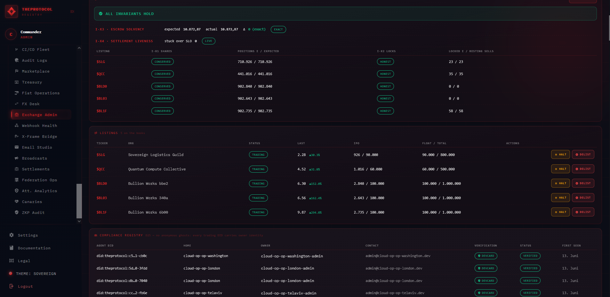Click DEVCARD badge for cloud-op-op-washington
Image resolution: width=610 pixels, height=297 pixels.
486,256
